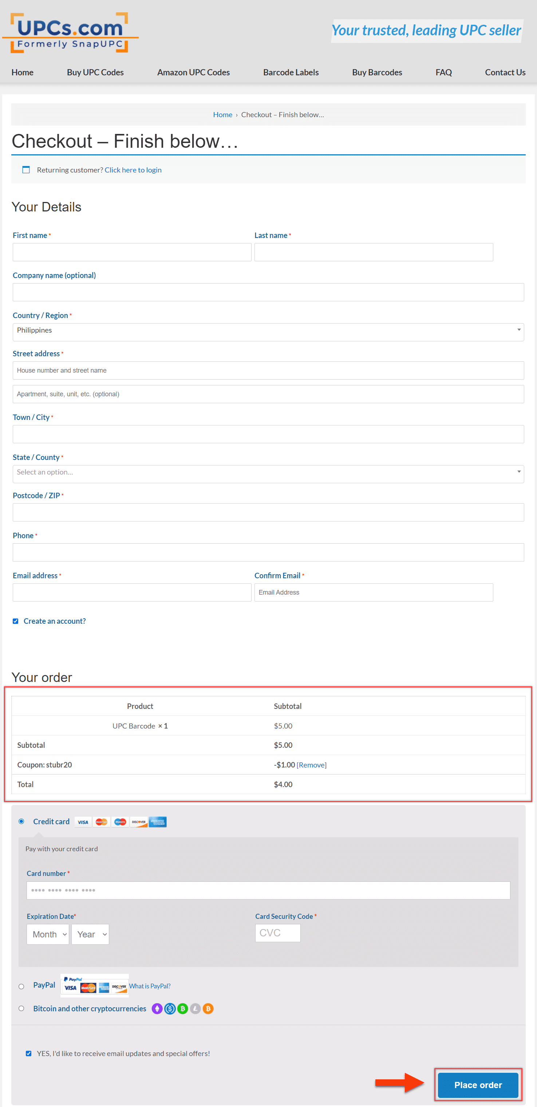Focus the Card number input field
This screenshot has height=1107, width=537.
click(x=268, y=890)
